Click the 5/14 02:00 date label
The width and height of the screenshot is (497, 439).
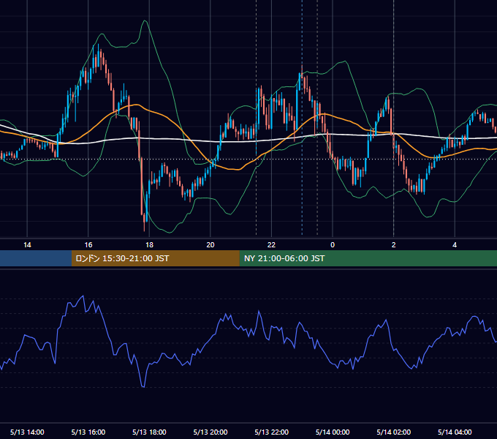click(x=394, y=432)
